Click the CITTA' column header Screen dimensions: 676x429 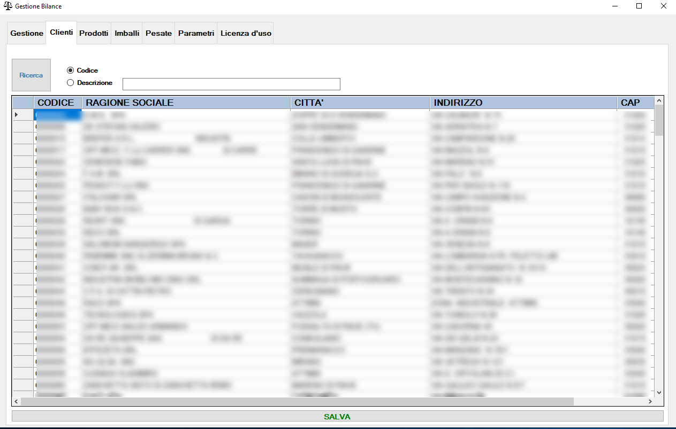[360, 103]
